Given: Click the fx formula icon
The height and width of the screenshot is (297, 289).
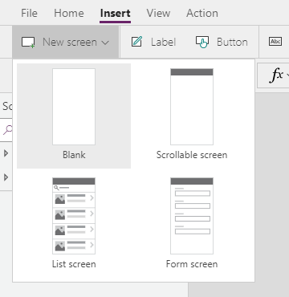Looking at the screenshot, I should (x=276, y=75).
